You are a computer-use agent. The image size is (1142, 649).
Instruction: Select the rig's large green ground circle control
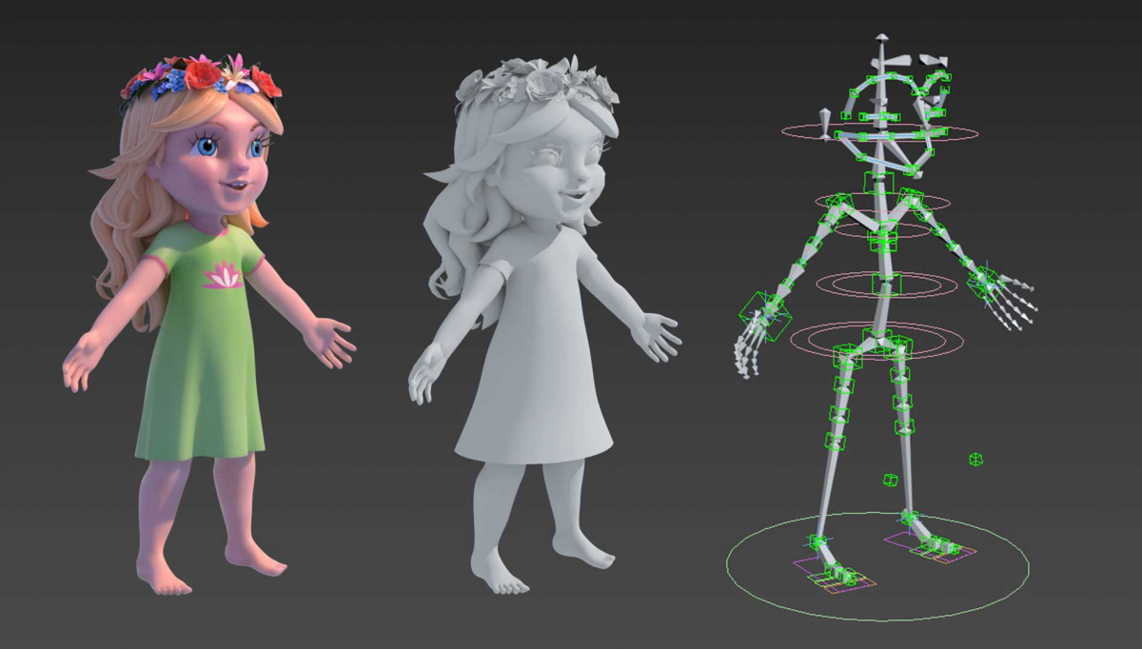coord(877,567)
